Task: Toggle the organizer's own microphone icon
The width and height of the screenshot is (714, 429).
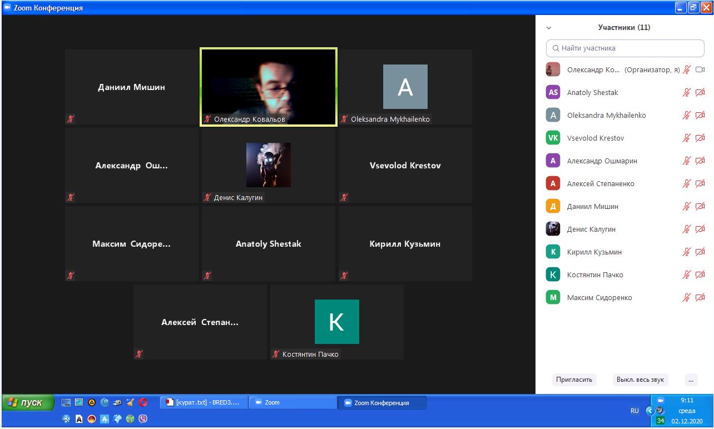Action: (x=687, y=69)
